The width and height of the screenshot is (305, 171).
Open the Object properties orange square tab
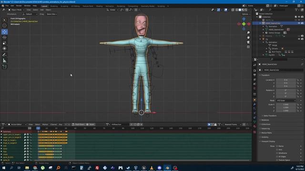click(x=254, y=100)
